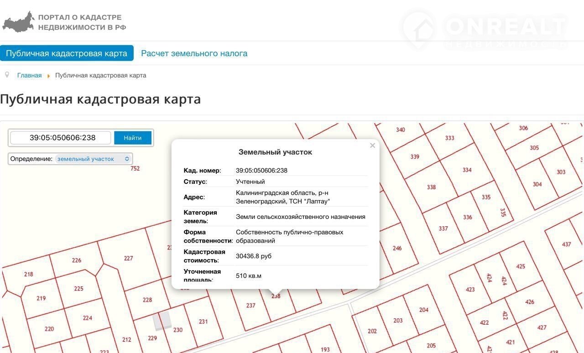Open the Определение type dropdown
Viewport: 584px width, 353px height.
(94, 159)
